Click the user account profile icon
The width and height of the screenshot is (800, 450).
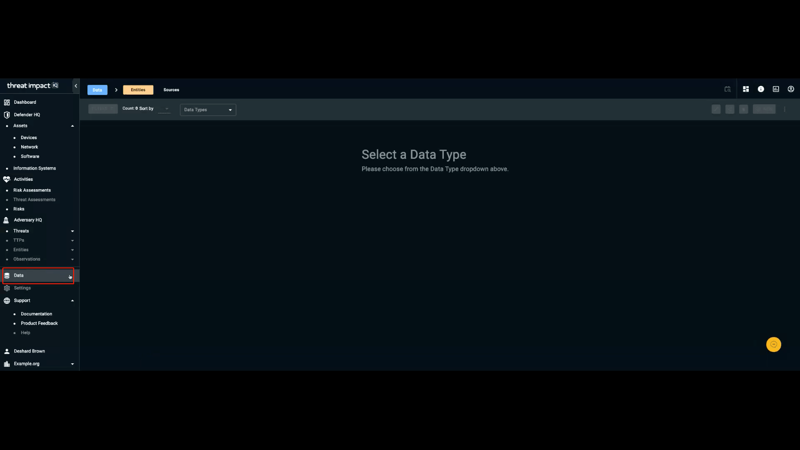pos(791,89)
